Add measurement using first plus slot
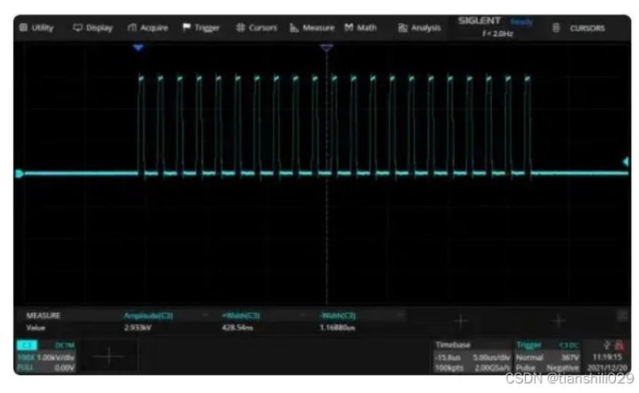 coord(461,321)
